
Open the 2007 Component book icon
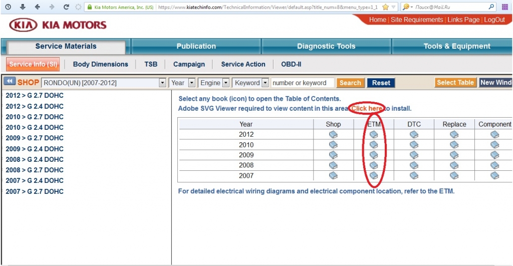pyautogui.click(x=494, y=176)
